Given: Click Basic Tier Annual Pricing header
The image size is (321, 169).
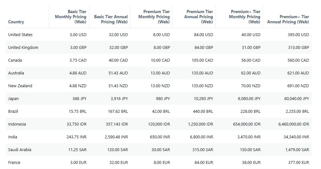Looking at the screenshot, I should pyautogui.click(x=111, y=19).
